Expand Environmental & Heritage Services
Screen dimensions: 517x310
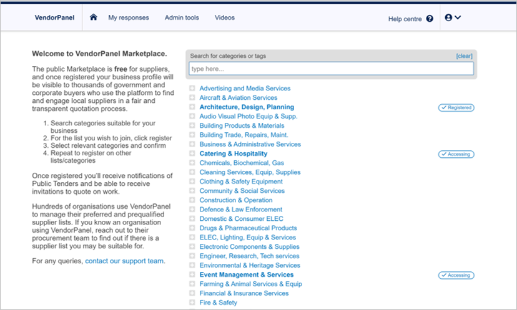[192, 265]
